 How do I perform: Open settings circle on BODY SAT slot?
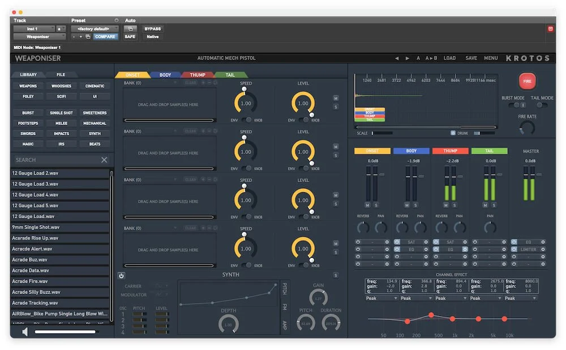[x=426, y=242]
